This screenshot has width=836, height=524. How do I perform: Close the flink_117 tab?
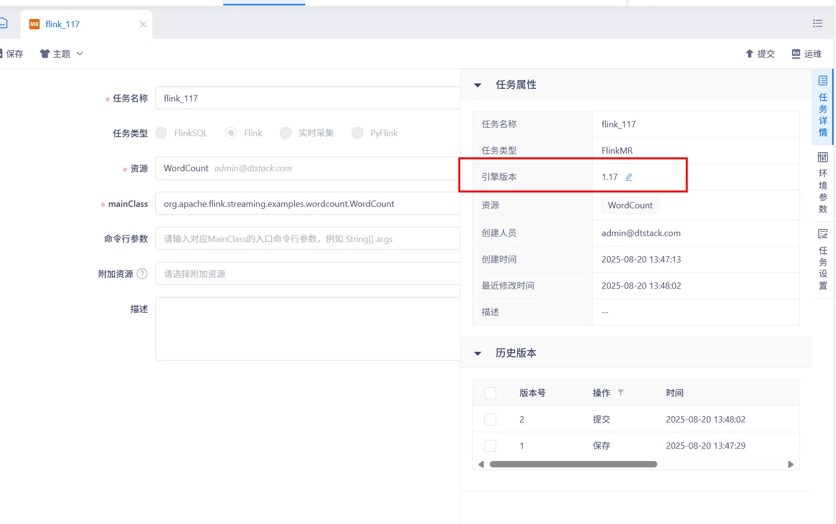tap(143, 24)
